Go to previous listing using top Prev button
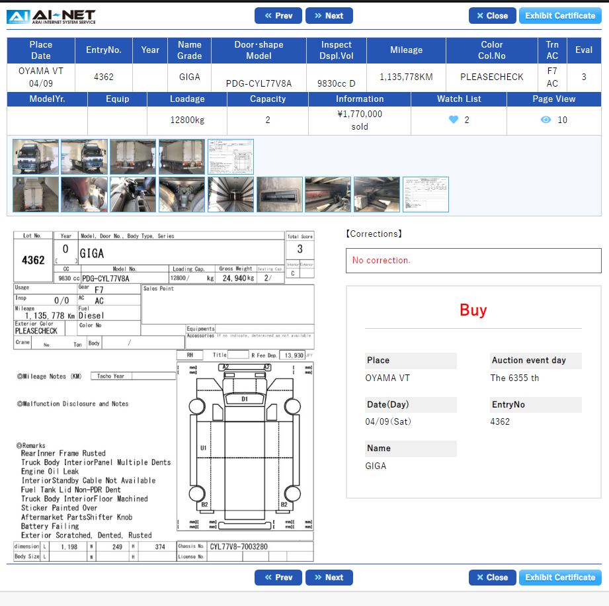Image resolution: width=609 pixels, height=606 pixels. (278, 16)
